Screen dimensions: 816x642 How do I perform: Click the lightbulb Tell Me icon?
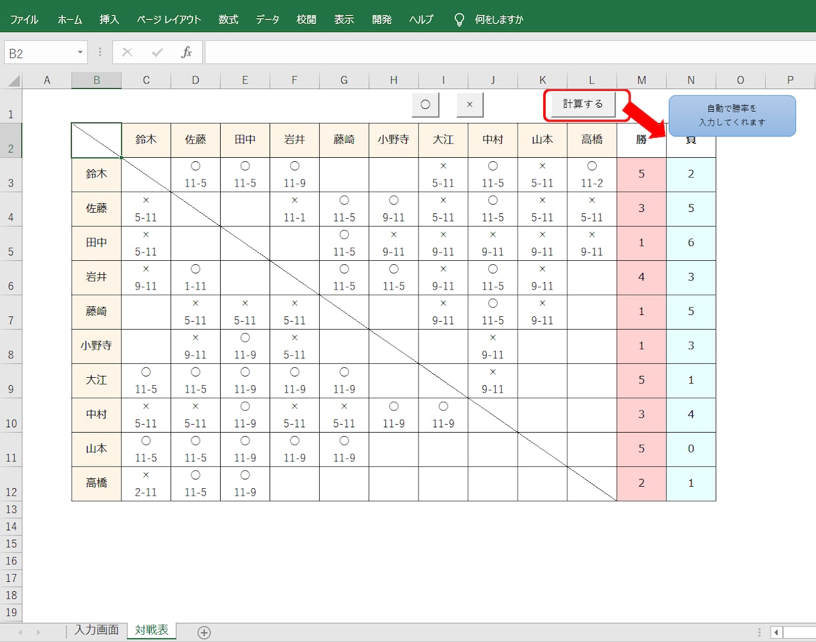click(x=460, y=19)
